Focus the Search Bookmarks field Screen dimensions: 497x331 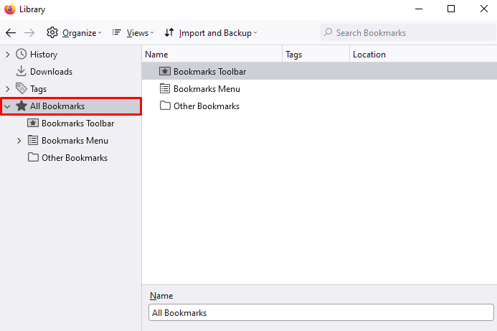[x=408, y=33]
